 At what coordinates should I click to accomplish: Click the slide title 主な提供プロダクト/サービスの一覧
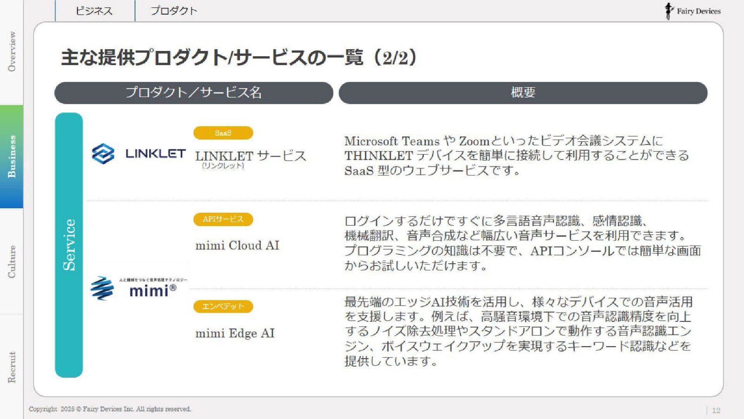pyautogui.click(x=239, y=57)
